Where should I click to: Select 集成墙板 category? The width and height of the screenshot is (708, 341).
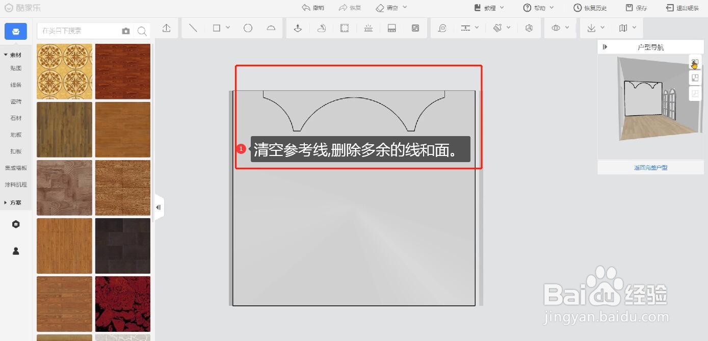tap(16, 168)
